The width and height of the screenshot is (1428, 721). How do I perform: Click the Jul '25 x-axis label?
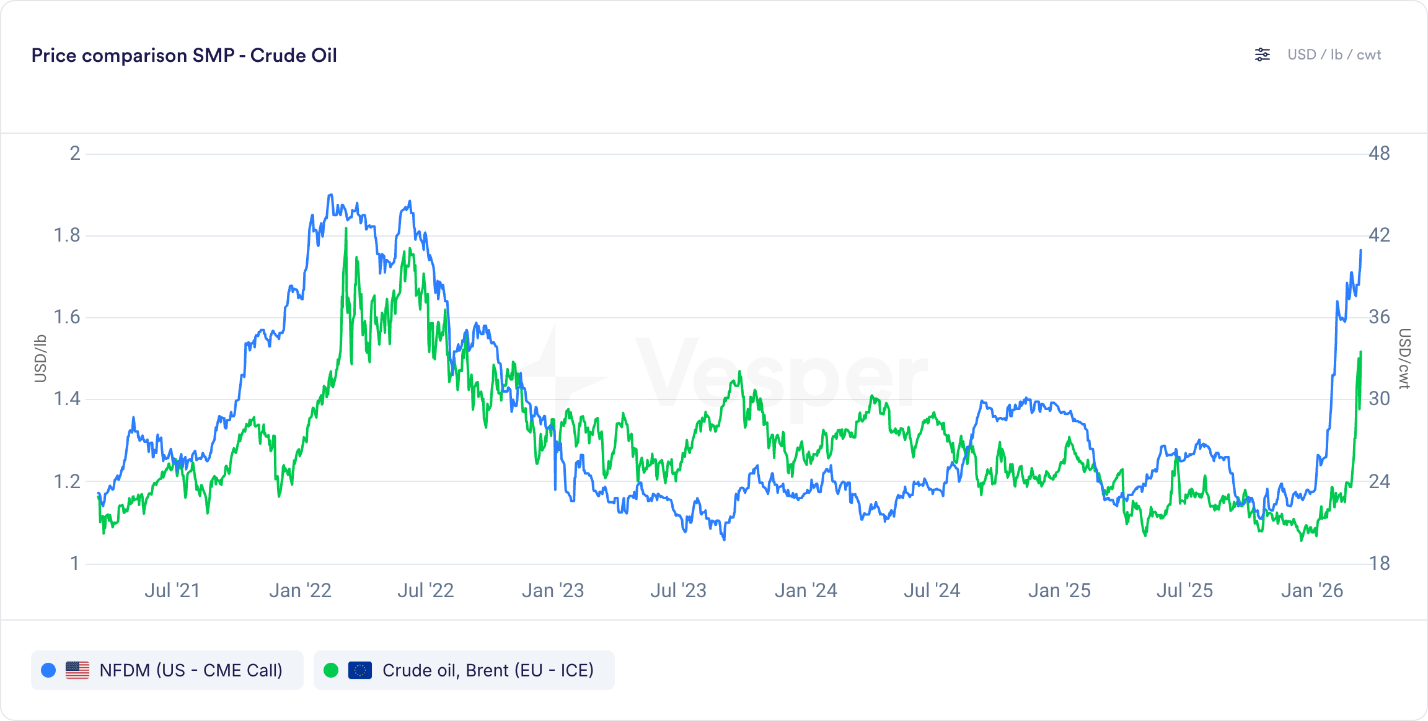tap(1185, 590)
